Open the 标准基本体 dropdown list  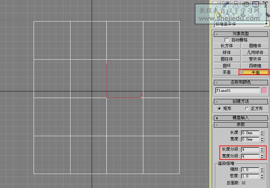(x=267, y=24)
